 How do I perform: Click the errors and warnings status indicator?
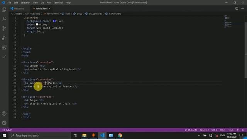pos(7,130)
